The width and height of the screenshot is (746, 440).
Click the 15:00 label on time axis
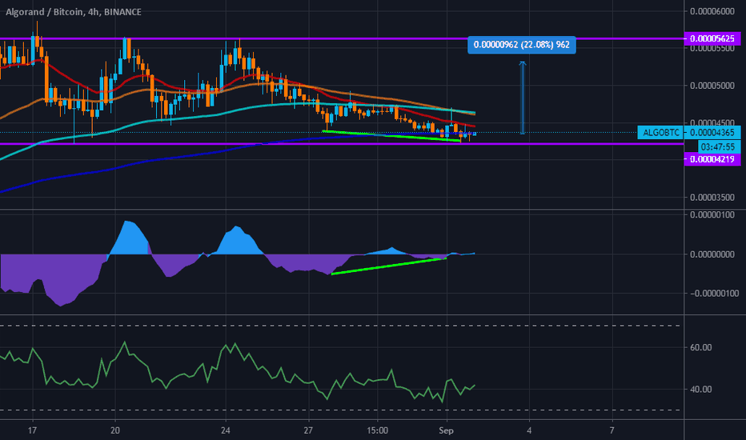(x=377, y=430)
